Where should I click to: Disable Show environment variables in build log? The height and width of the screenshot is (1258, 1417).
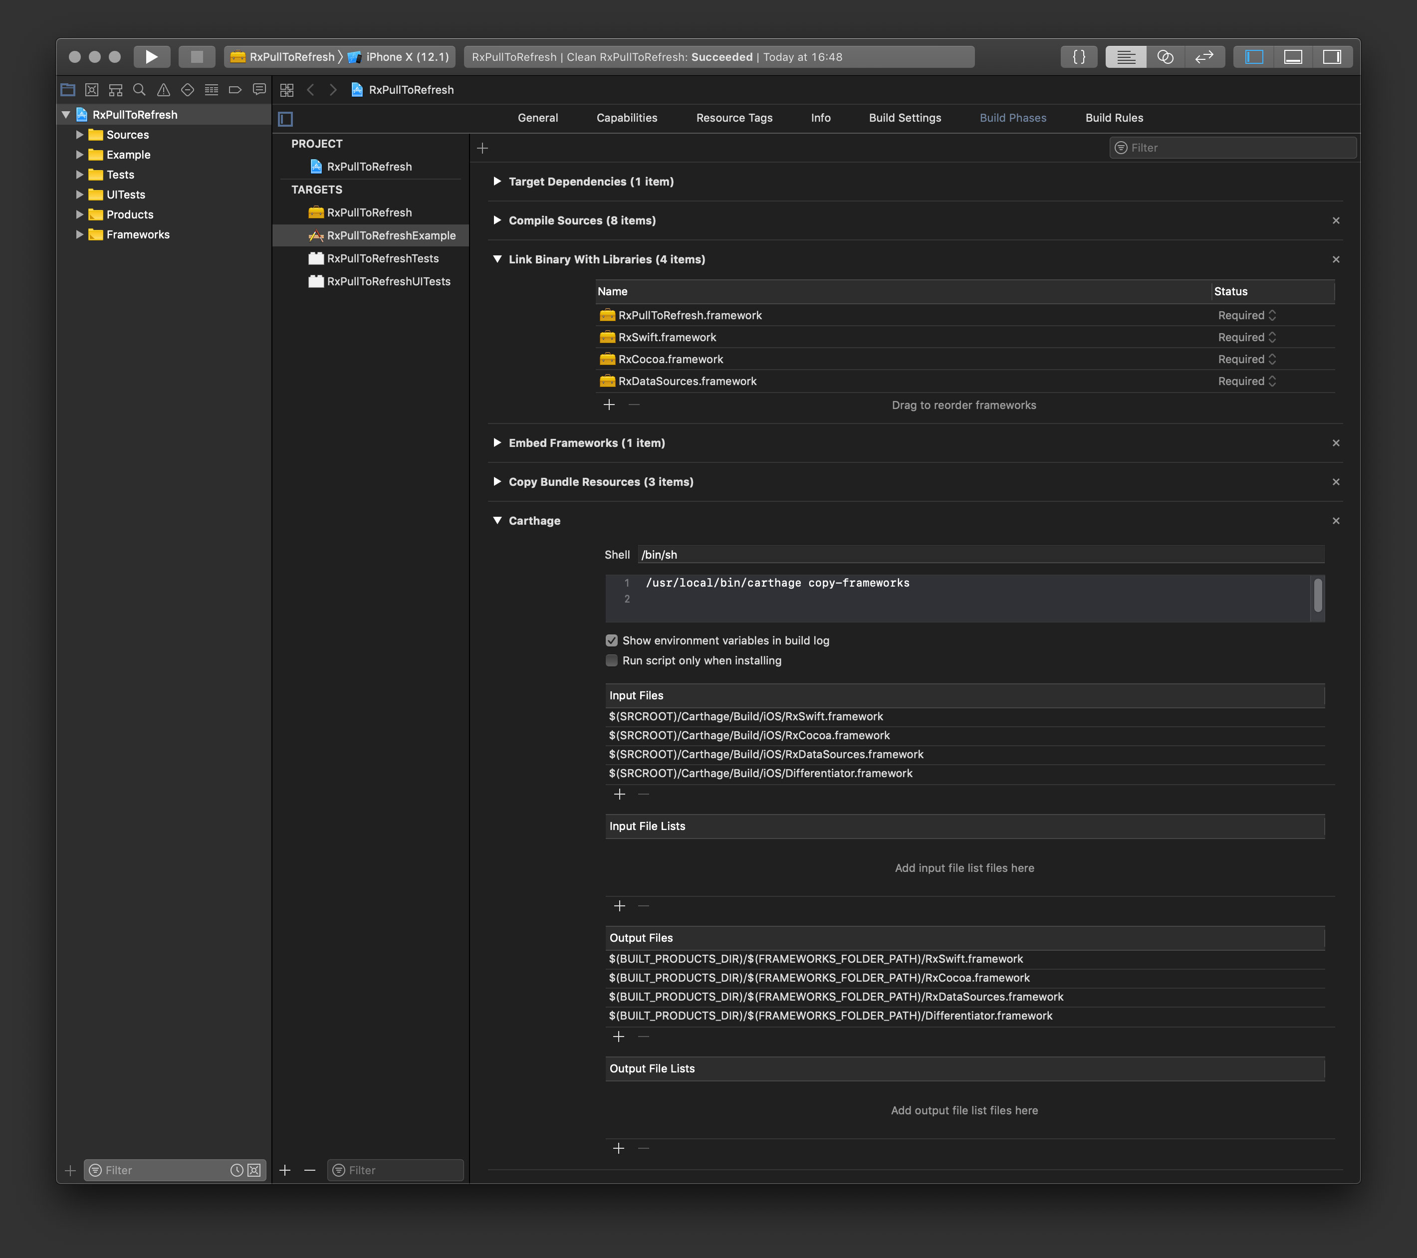point(611,640)
